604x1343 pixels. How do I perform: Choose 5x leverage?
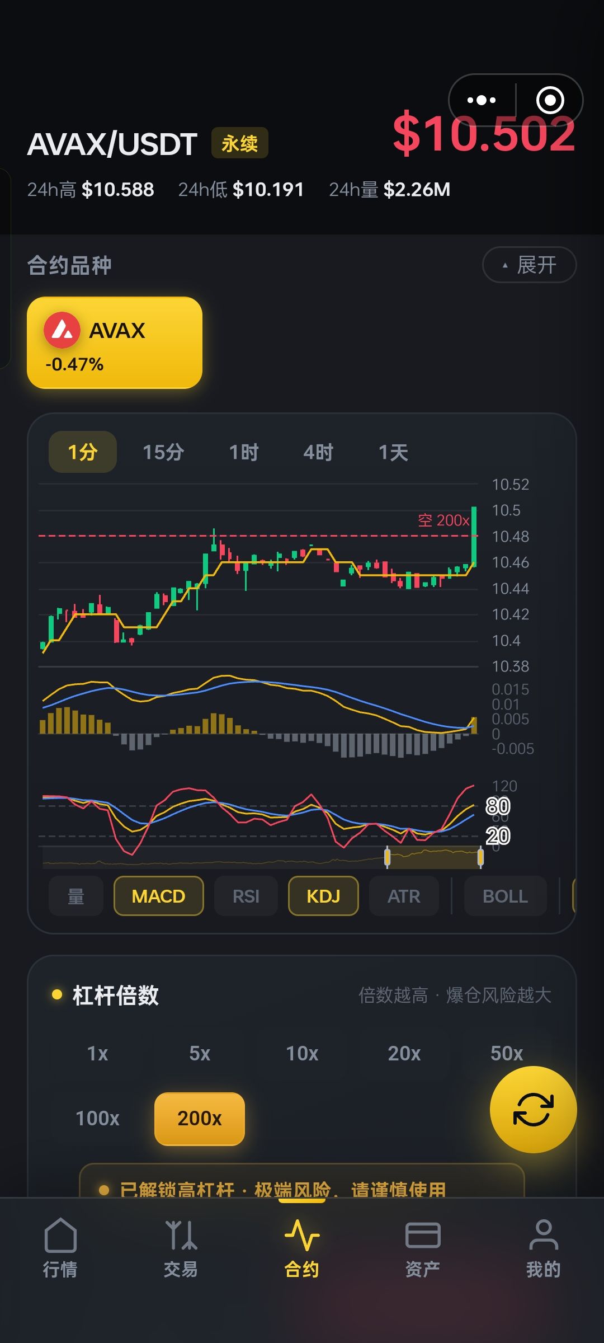point(200,1053)
